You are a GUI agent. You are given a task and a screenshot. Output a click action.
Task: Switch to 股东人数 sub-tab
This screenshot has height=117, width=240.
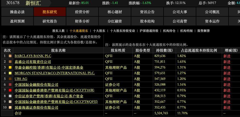coord(58,31)
